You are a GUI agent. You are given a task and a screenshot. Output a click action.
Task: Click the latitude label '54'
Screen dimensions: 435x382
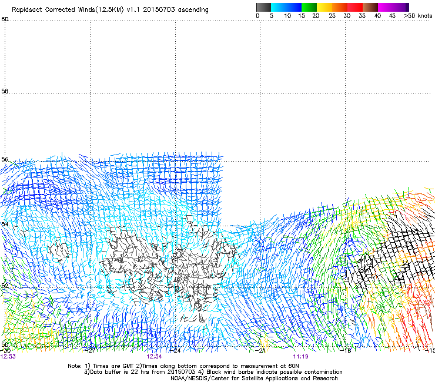point(5,224)
